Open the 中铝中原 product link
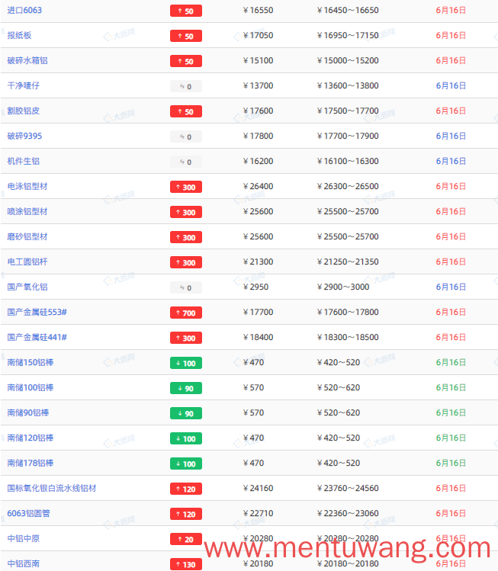Image resolution: width=498 pixels, height=571 pixels. pyautogui.click(x=24, y=538)
